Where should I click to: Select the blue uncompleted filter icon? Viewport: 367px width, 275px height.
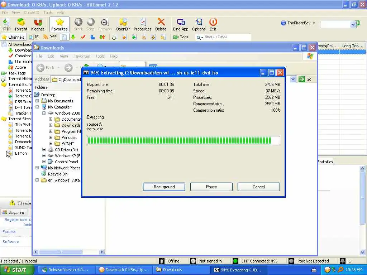tap(93, 37)
